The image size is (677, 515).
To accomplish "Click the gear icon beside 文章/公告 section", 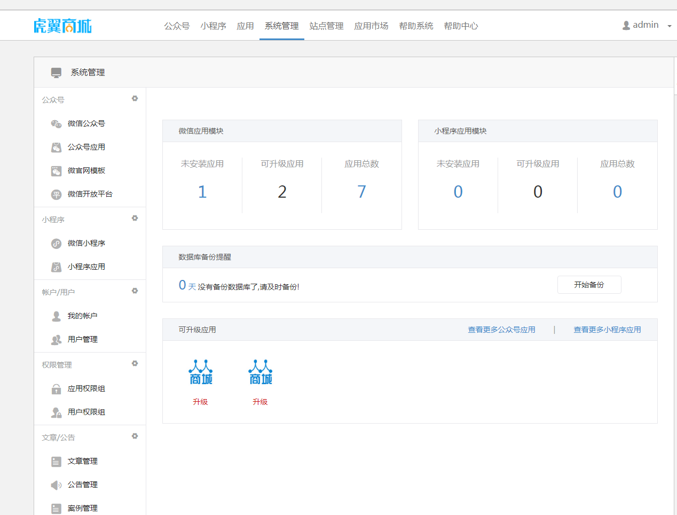I will tap(135, 436).
